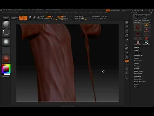
Task: Open the Stroke type selector with dots
Action: click(6, 33)
